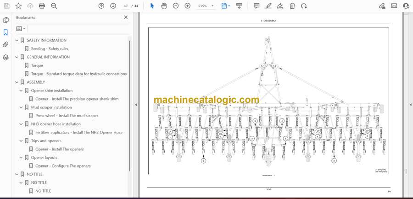This screenshot has height=199, width=413.
Task: Add to favorites with star icon
Action: 18,6
